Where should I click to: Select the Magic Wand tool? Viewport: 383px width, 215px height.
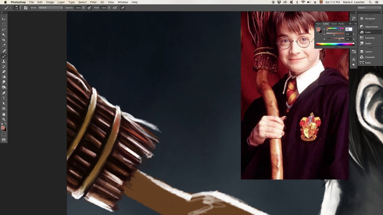point(4,35)
